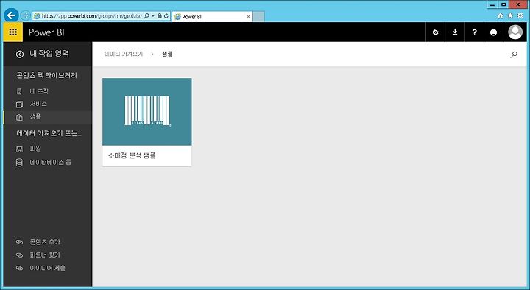530x290 pixels.
Task: Open browser tools gear icon
Action: 520,15
